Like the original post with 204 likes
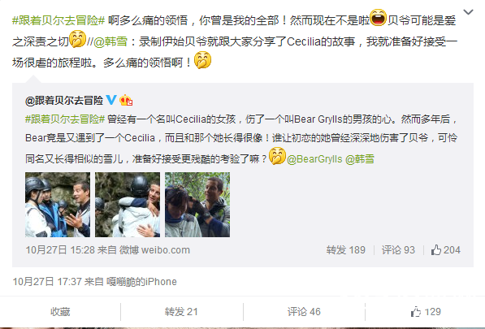The height and width of the screenshot is (329, 485). 446,250
